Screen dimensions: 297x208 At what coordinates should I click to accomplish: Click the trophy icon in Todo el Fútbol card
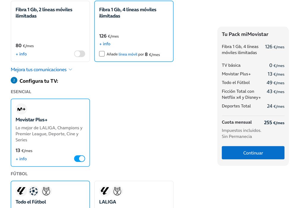pyautogui.click(x=46, y=191)
